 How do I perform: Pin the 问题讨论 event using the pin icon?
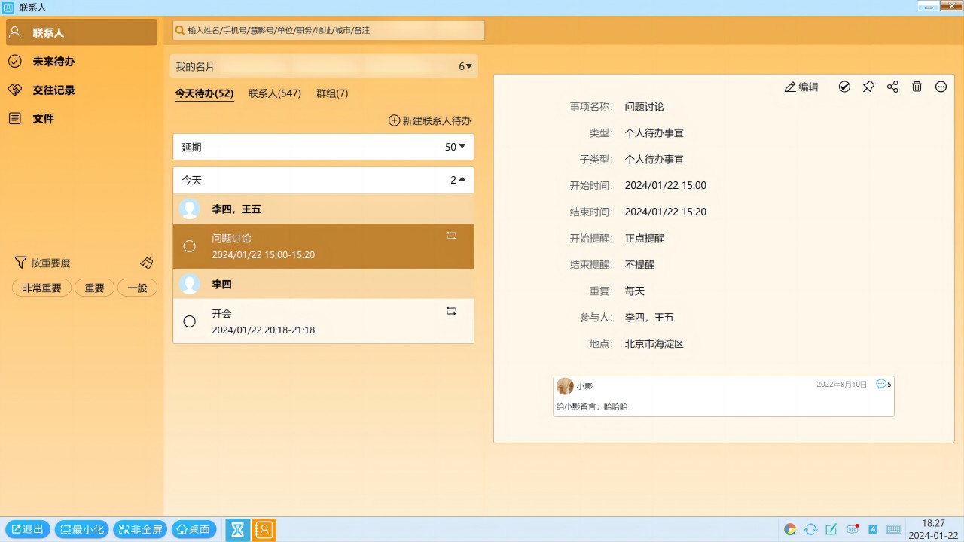(x=868, y=87)
